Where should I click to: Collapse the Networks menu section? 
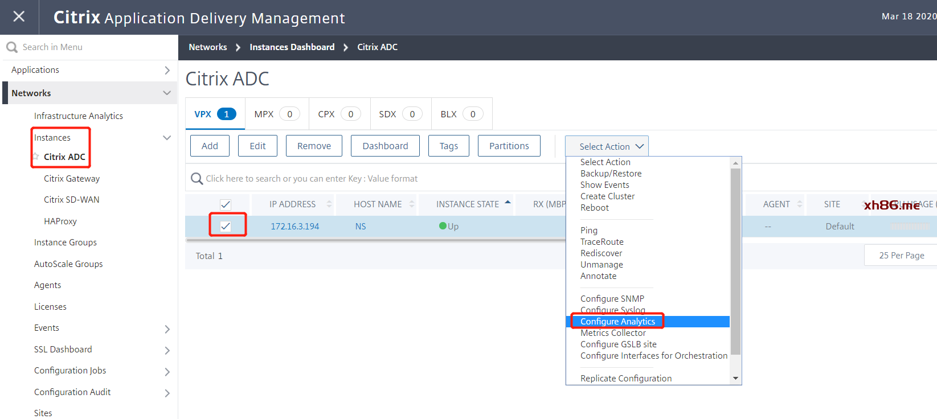click(167, 93)
